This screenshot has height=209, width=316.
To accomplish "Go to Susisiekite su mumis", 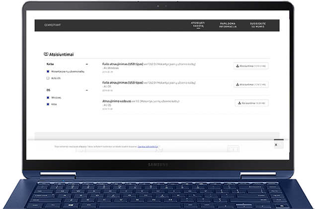I will tap(258, 25).
